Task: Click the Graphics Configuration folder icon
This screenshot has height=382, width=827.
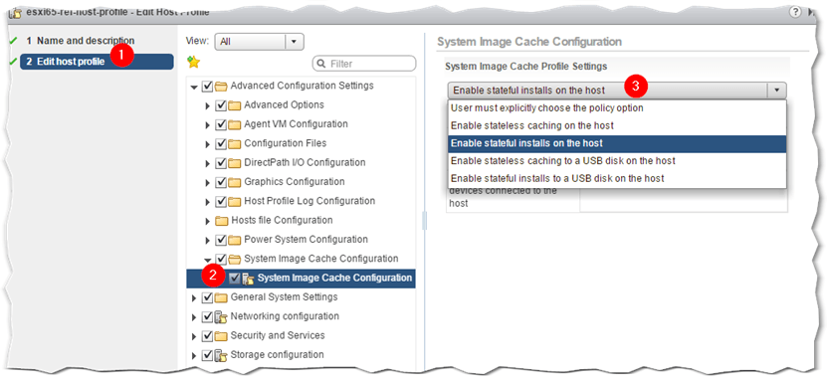Action: click(234, 182)
